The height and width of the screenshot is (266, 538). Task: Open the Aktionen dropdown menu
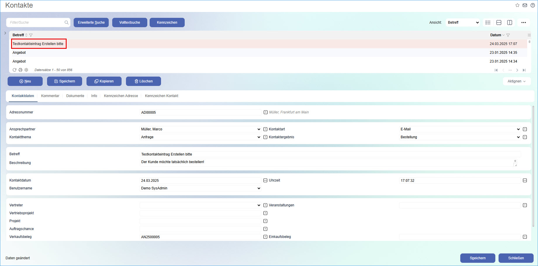516,81
